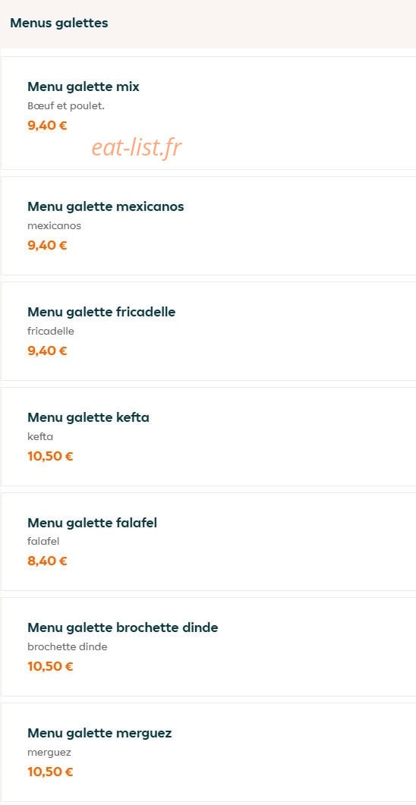Select Menu galette falafel title
The height and width of the screenshot is (805, 416).
click(92, 523)
